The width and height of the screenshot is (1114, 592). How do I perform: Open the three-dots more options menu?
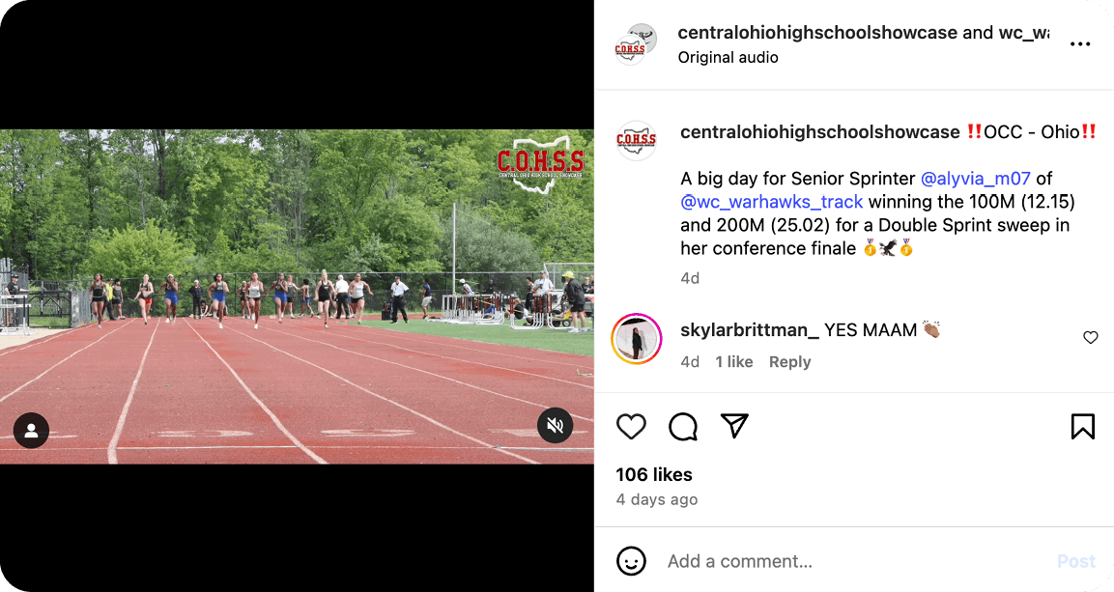[x=1080, y=44]
